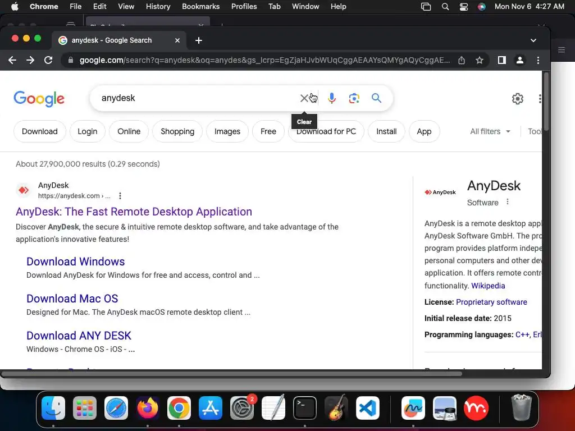Viewport: 575px width, 431px height.
Task: Launch Firefox from the Dock
Action: (x=148, y=408)
